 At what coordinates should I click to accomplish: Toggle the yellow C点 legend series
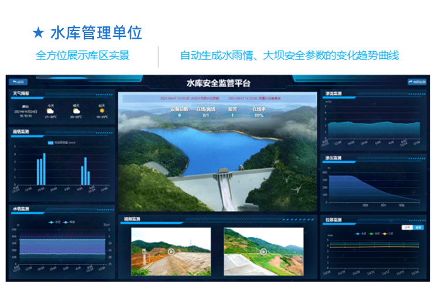(388, 234)
